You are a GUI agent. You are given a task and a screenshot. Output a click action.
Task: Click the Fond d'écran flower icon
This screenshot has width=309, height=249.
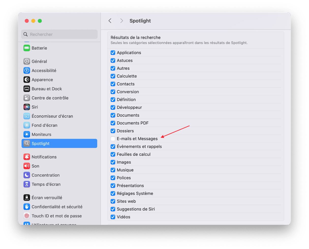tap(27, 125)
